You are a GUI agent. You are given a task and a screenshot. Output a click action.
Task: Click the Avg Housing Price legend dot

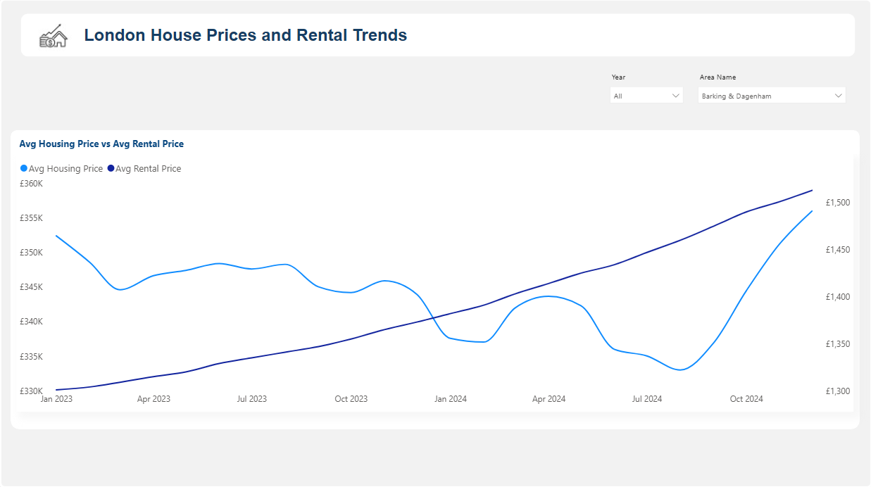click(24, 169)
